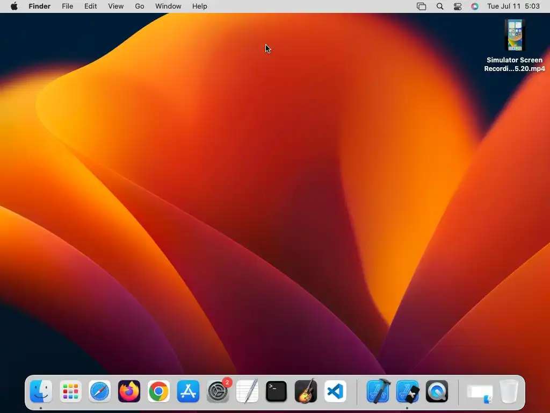The height and width of the screenshot is (413, 550).
Task: Open the App Store icon
Action: pos(188,391)
